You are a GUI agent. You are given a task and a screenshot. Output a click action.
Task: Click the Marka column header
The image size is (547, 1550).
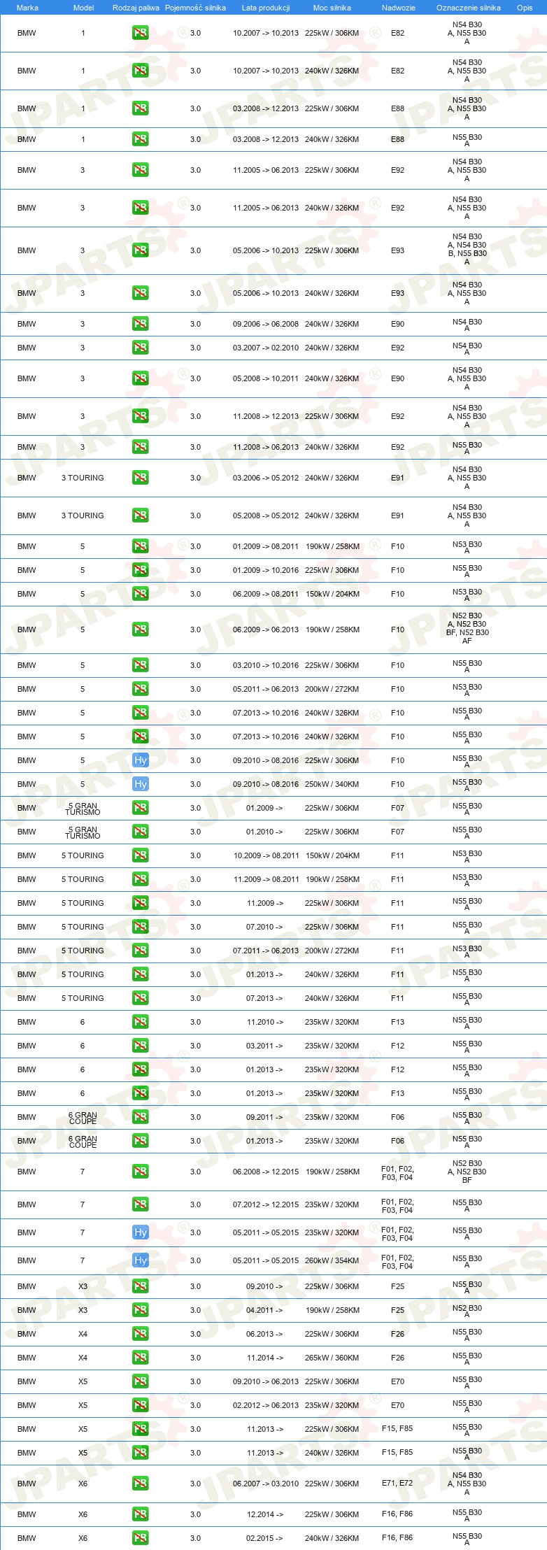click(27, 8)
